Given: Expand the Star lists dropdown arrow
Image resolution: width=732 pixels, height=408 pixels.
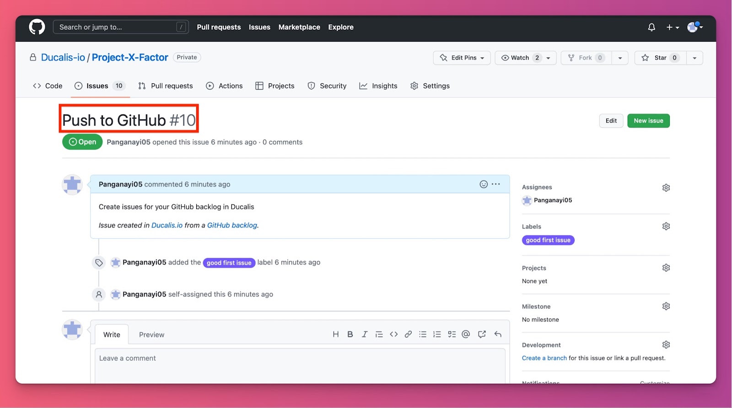Looking at the screenshot, I should coord(694,58).
